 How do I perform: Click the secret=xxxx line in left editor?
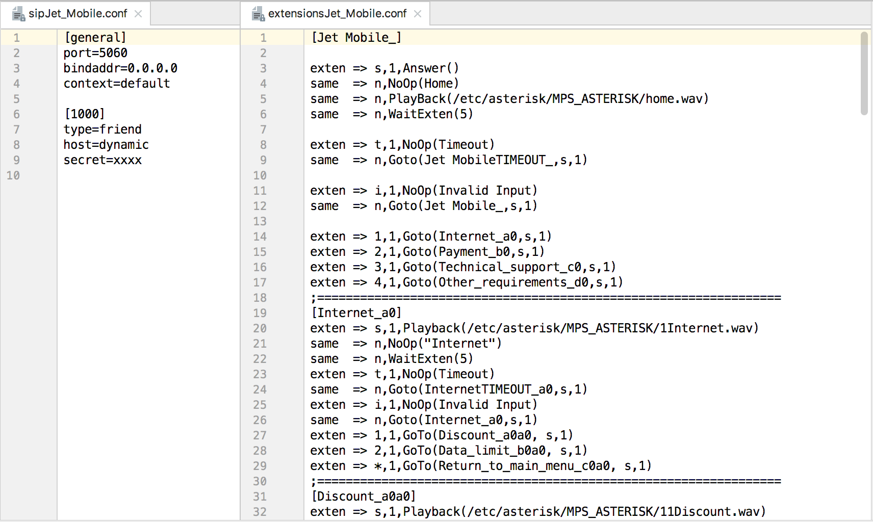pos(102,160)
